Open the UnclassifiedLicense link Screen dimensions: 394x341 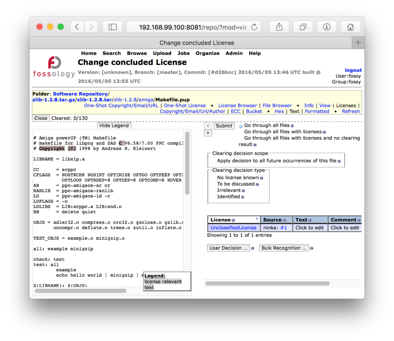point(233,228)
